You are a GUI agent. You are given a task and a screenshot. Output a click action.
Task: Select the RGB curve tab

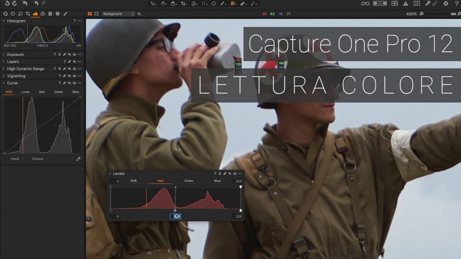click(9, 92)
